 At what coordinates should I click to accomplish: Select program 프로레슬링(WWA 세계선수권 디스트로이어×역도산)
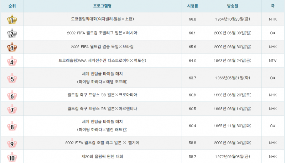pyautogui.click(x=102, y=61)
